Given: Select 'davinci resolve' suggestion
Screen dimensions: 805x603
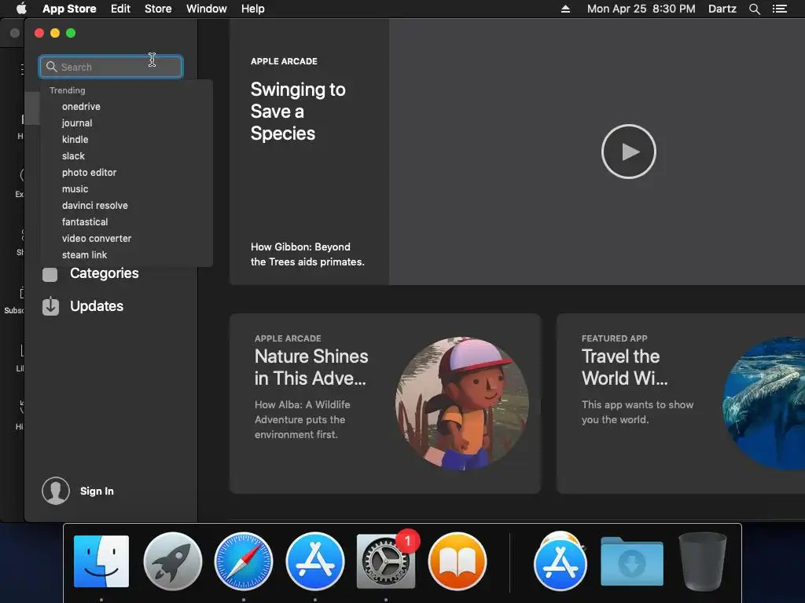Looking at the screenshot, I should (95, 205).
